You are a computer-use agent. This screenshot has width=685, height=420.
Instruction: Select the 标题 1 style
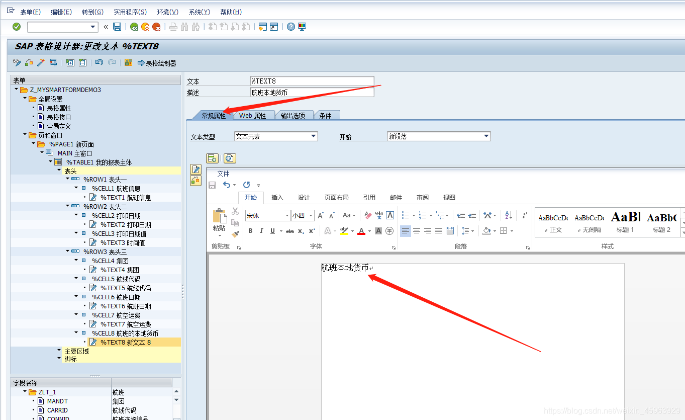(625, 222)
